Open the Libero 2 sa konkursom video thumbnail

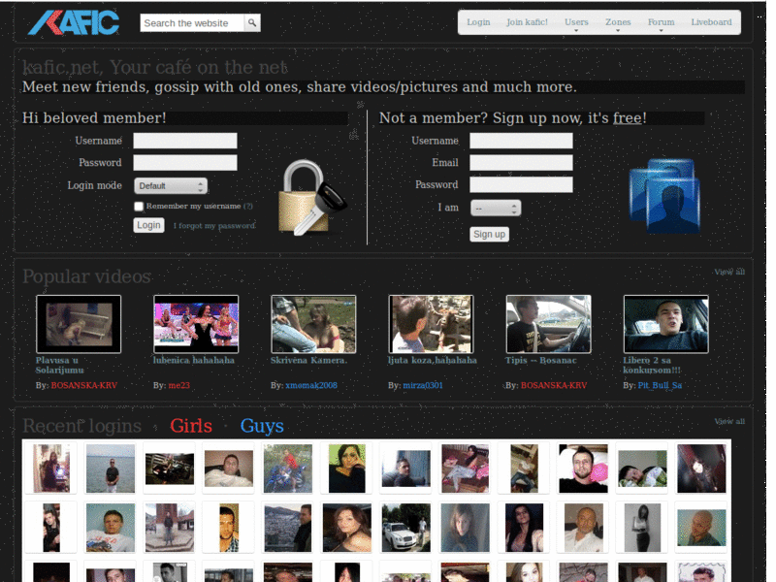pos(666,324)
